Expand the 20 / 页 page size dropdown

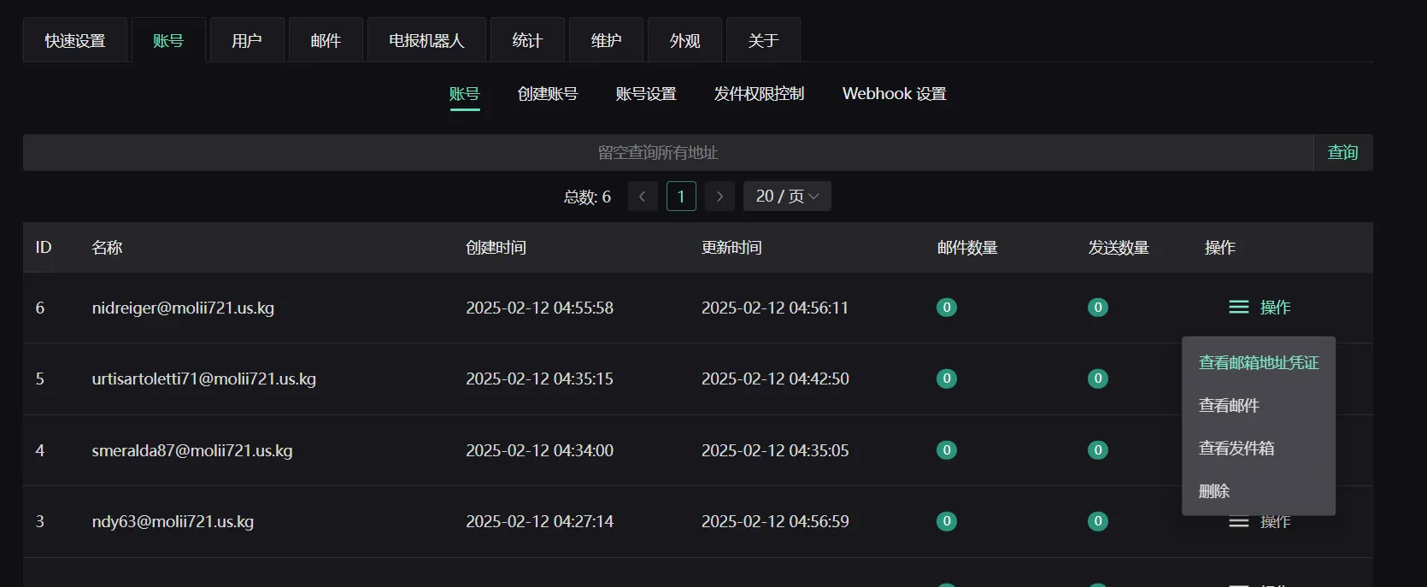point(787,197)
